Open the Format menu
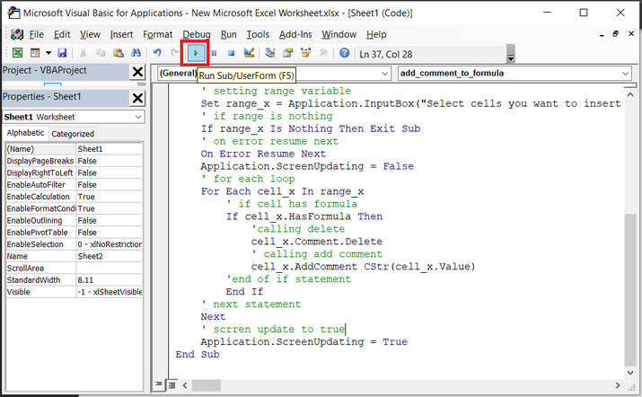 pos(158,34)
